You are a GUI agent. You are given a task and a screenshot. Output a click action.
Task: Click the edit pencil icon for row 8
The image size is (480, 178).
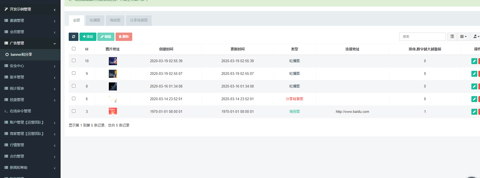474,86
